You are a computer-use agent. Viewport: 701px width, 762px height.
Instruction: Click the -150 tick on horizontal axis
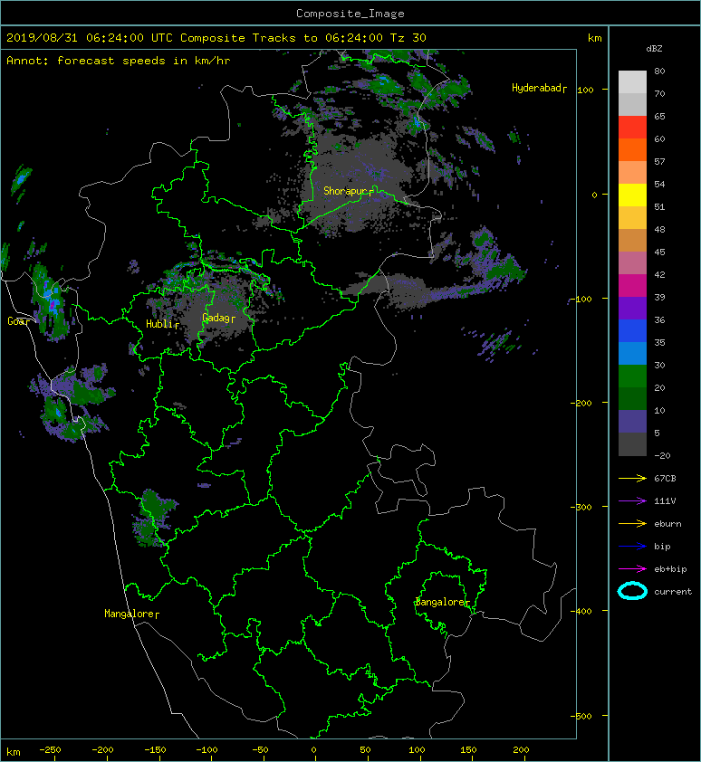tap(155, 750)
